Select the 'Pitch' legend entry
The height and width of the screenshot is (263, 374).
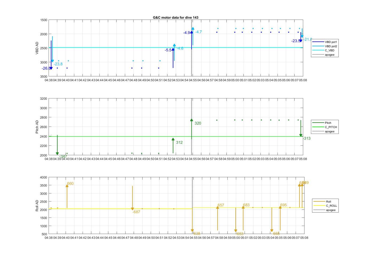322,123
